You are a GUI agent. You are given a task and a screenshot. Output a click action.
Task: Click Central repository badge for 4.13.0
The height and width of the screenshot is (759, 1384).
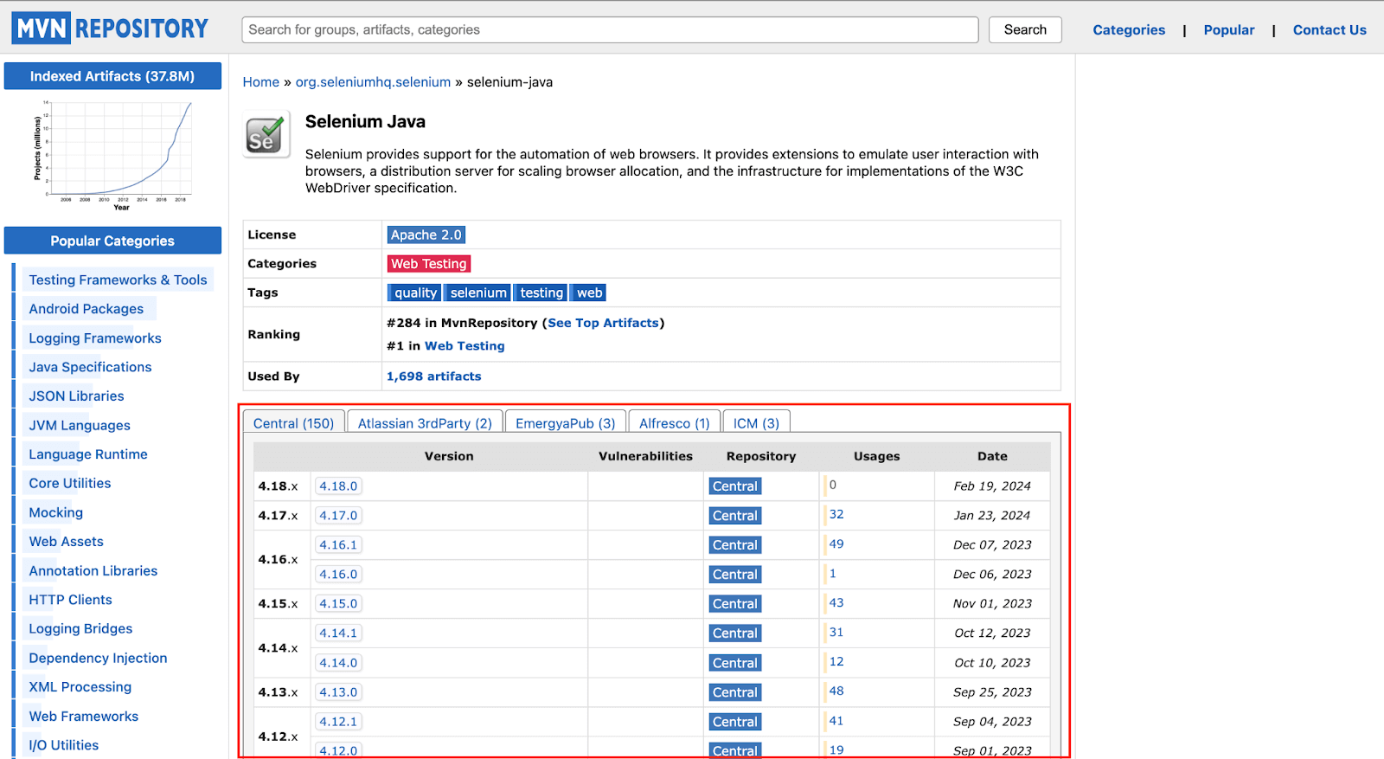(x=735, y=692)
